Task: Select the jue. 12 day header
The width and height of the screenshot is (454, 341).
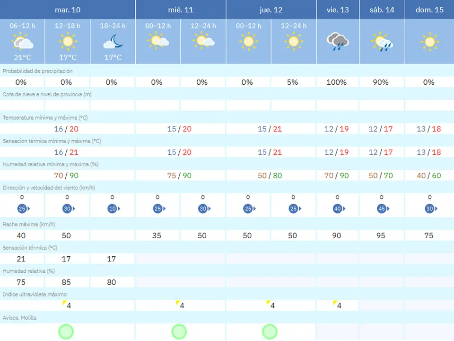Action: tap(271, 9)
